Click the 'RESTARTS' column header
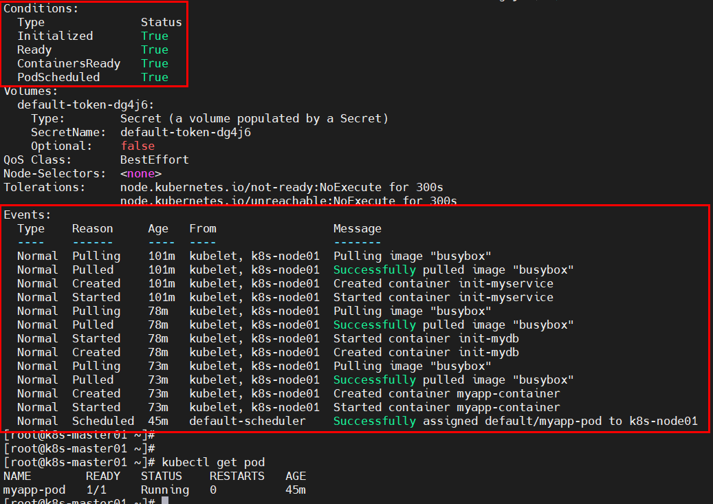 pyautogui.click(x=237, y=476)
